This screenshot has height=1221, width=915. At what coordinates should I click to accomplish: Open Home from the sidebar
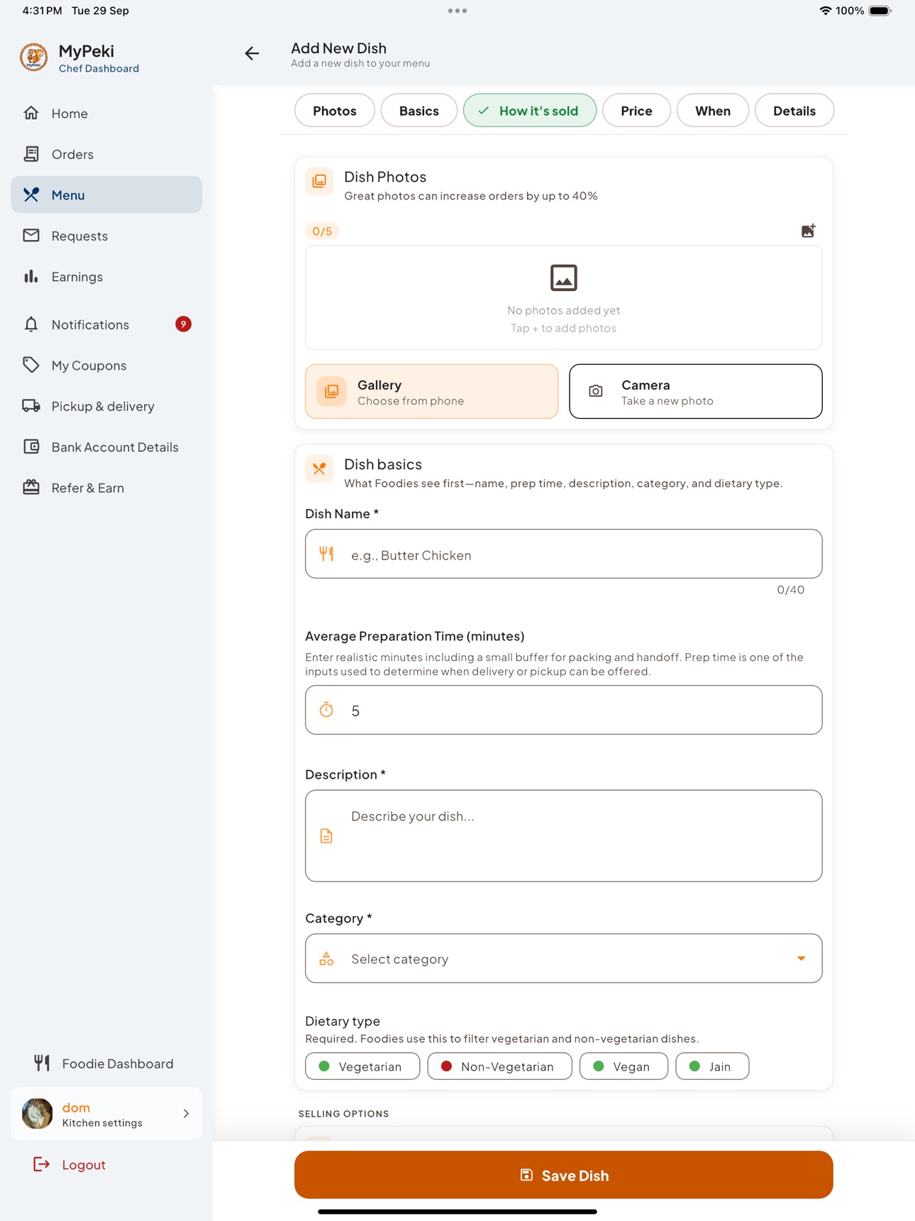pyautogui.click(x=106, y=113)
